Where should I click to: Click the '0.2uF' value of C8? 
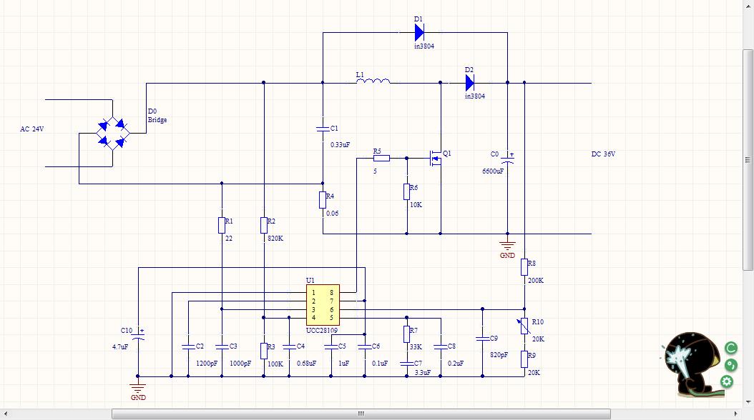[456, 364]
